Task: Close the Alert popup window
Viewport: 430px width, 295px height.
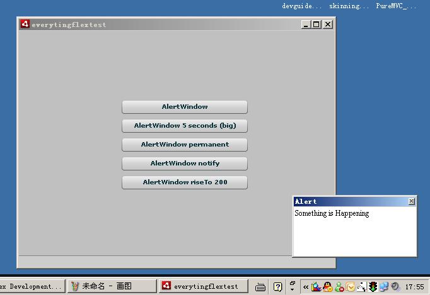Action: pyautogui.click(x=411, y=201)
